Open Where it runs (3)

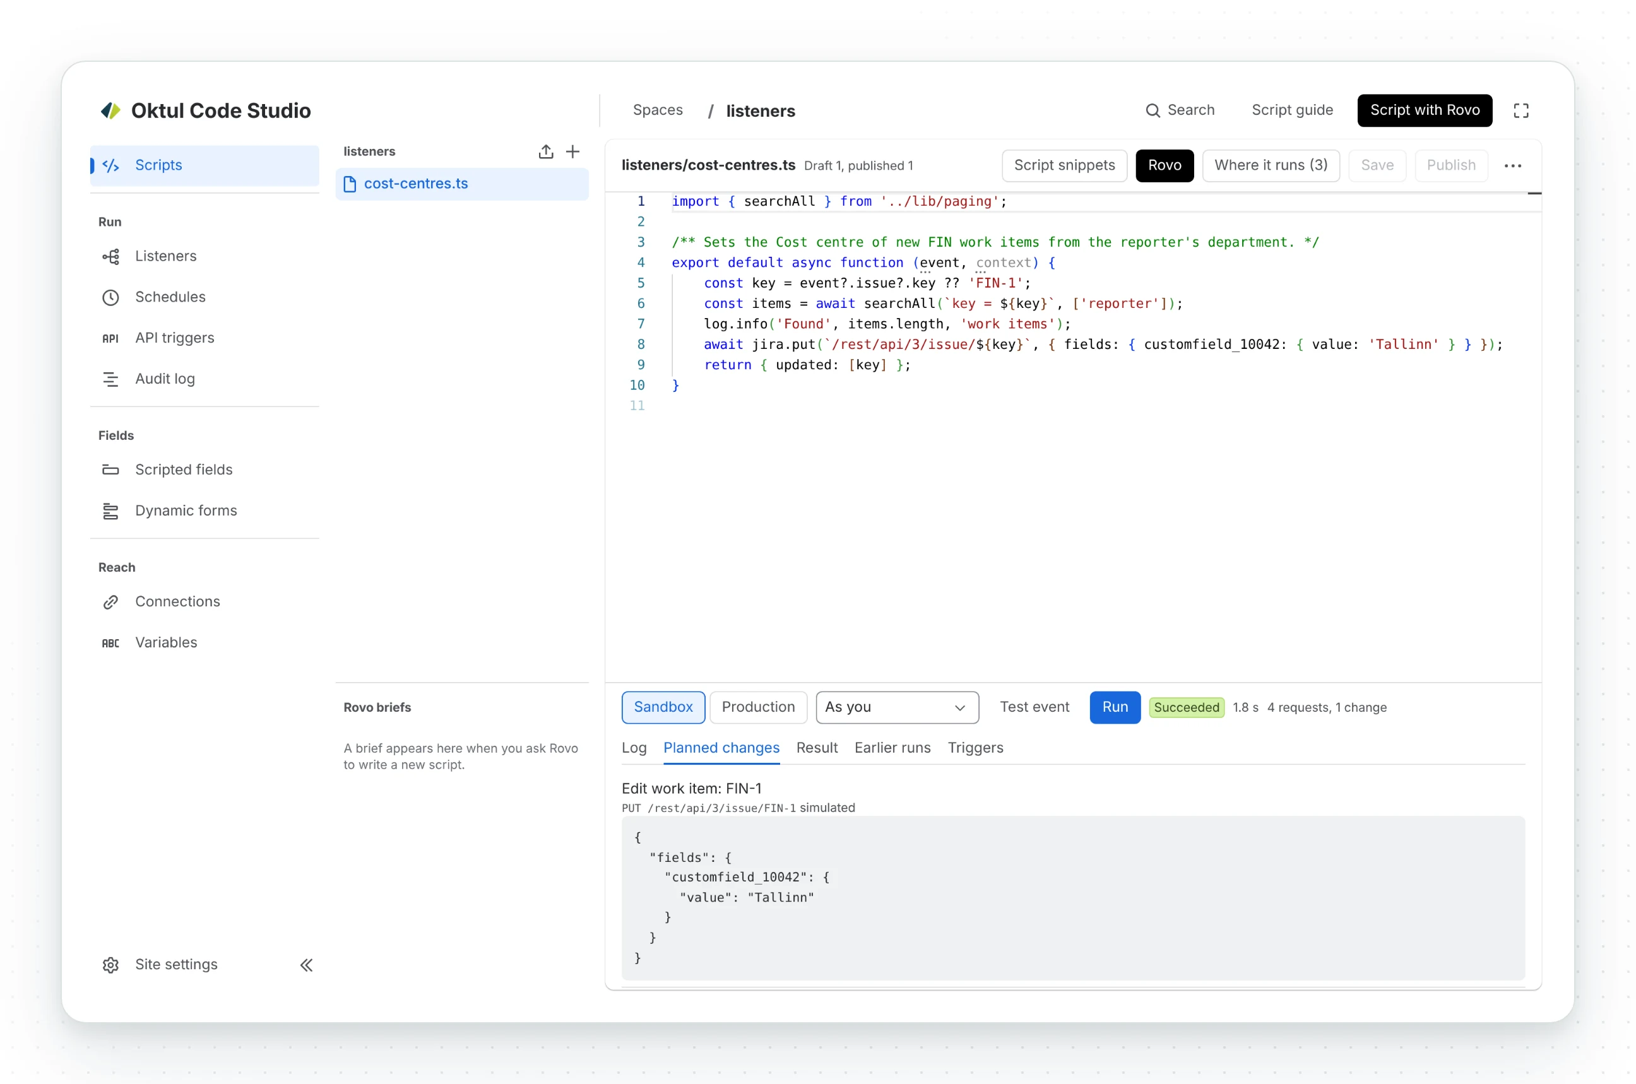(1271, 166)
